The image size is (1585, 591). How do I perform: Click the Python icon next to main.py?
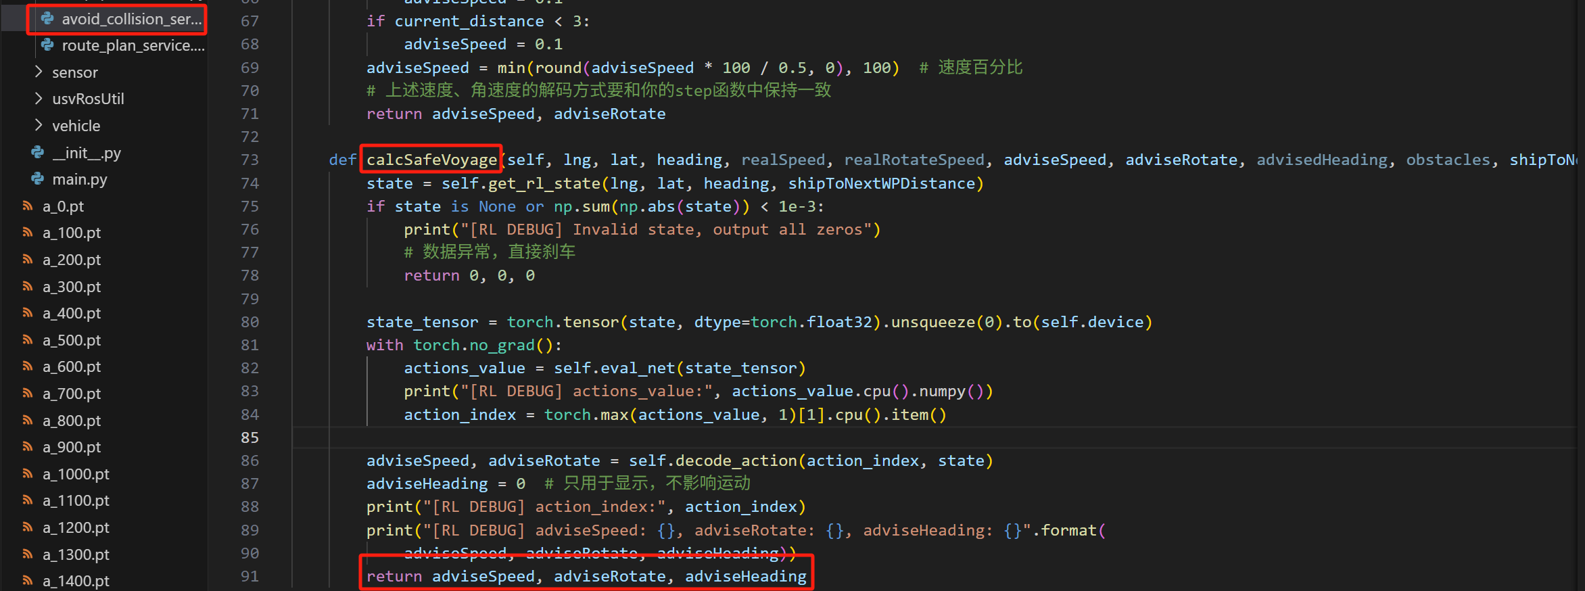38,179
